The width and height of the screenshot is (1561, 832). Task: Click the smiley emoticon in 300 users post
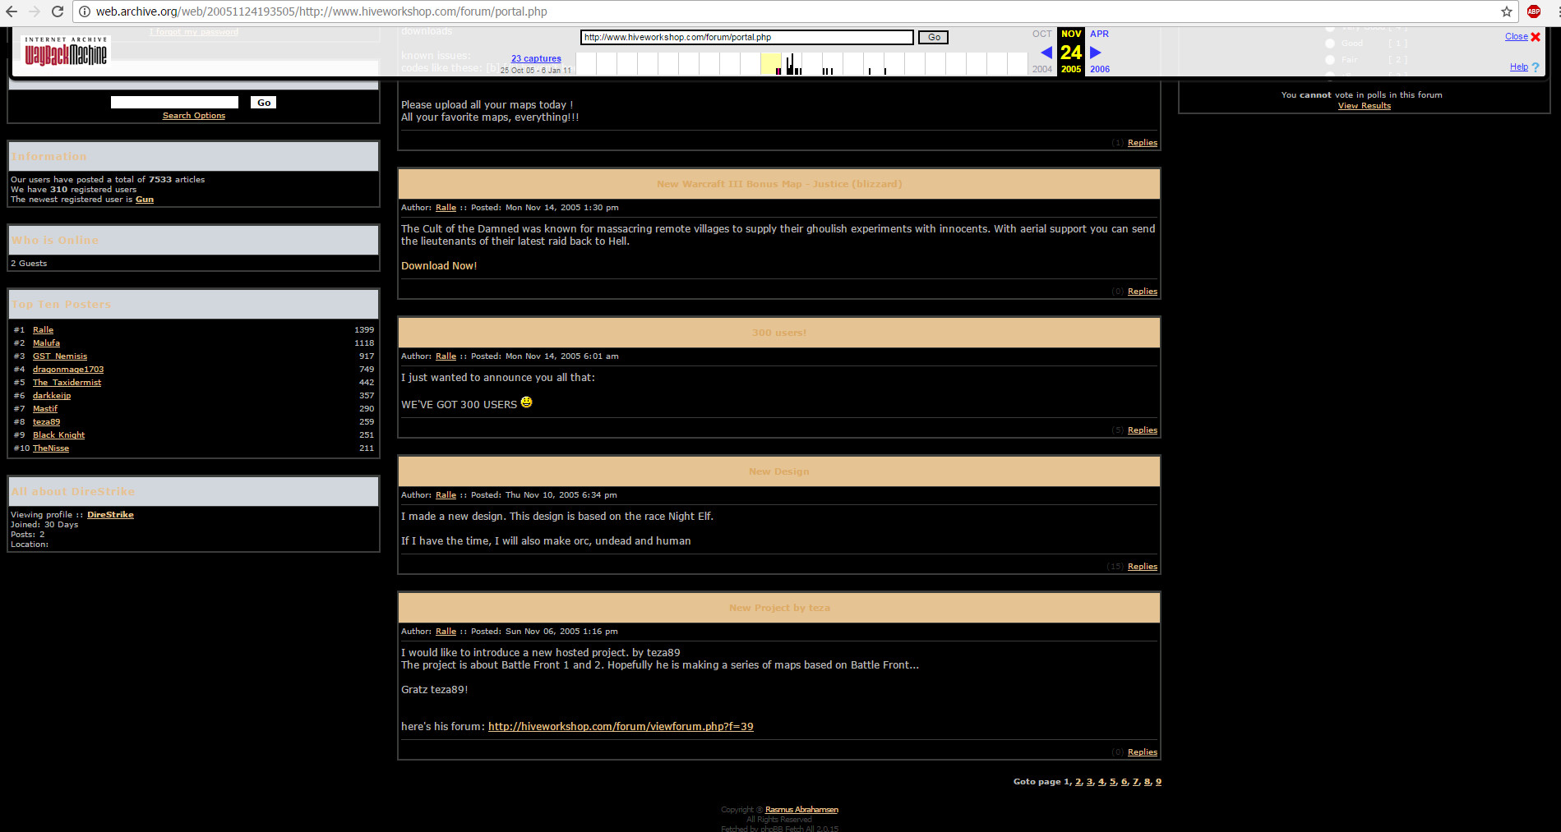coord(526,402)
